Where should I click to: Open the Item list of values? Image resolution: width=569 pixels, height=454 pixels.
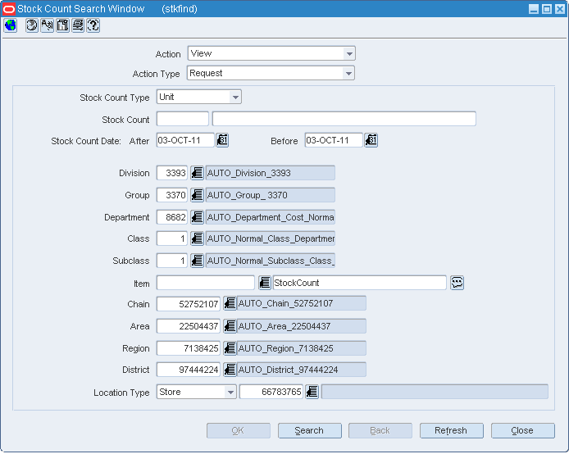tap(265, 283)
